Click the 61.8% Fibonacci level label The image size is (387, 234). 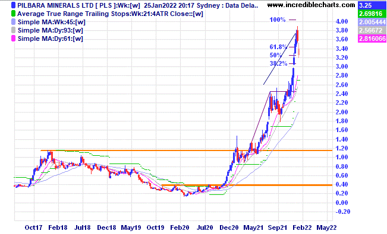click(x=278, y=47)
